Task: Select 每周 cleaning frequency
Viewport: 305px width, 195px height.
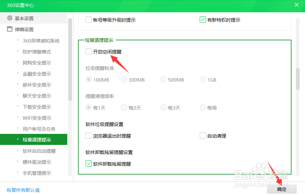Action: pyautogui.click(x=203, y=107)
